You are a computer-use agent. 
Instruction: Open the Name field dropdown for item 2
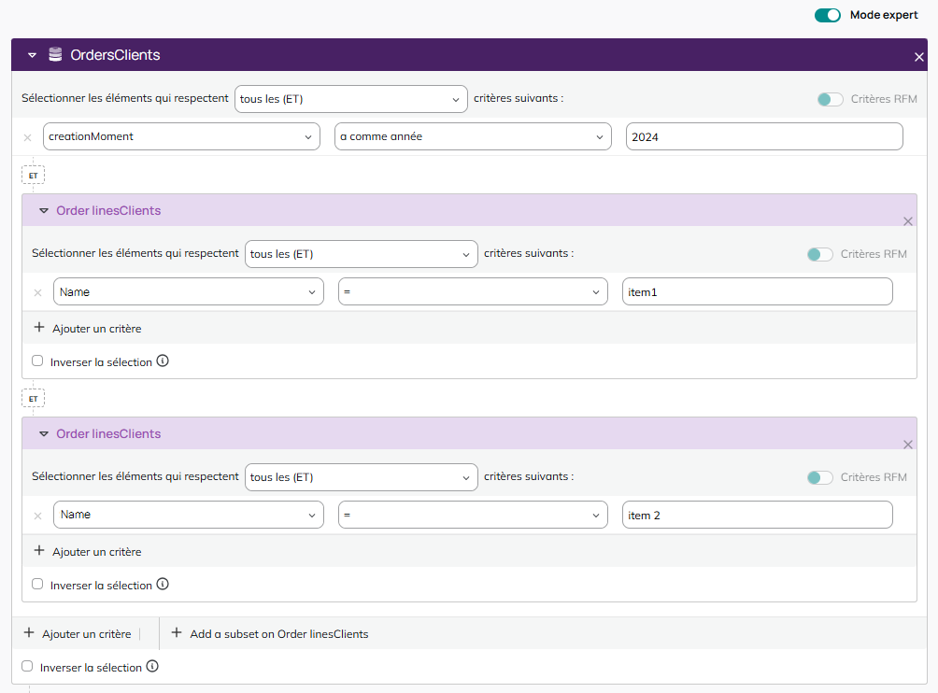(x=189, y=515)
